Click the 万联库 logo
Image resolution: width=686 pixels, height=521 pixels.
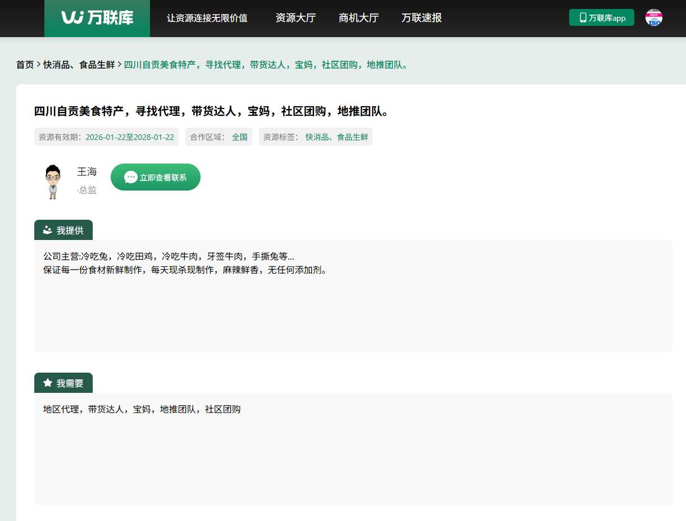coord(97,18)
